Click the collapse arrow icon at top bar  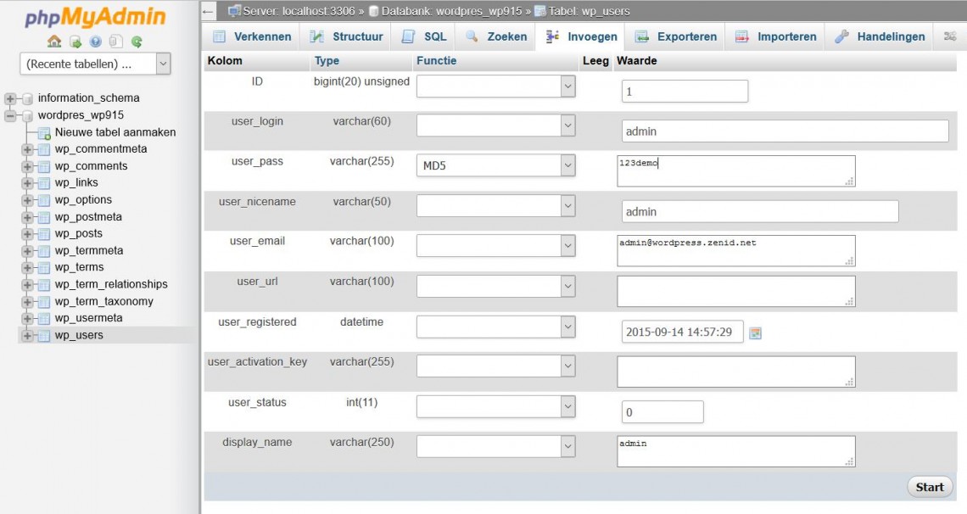coord(209,11)
